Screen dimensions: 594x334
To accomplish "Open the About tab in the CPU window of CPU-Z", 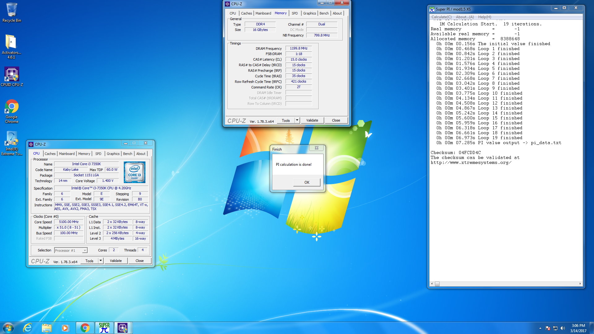I will [141, 154].
